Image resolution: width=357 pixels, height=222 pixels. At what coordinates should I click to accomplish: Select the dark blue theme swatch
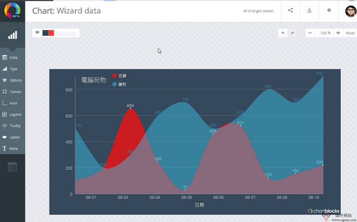click(x=45, y=33)
